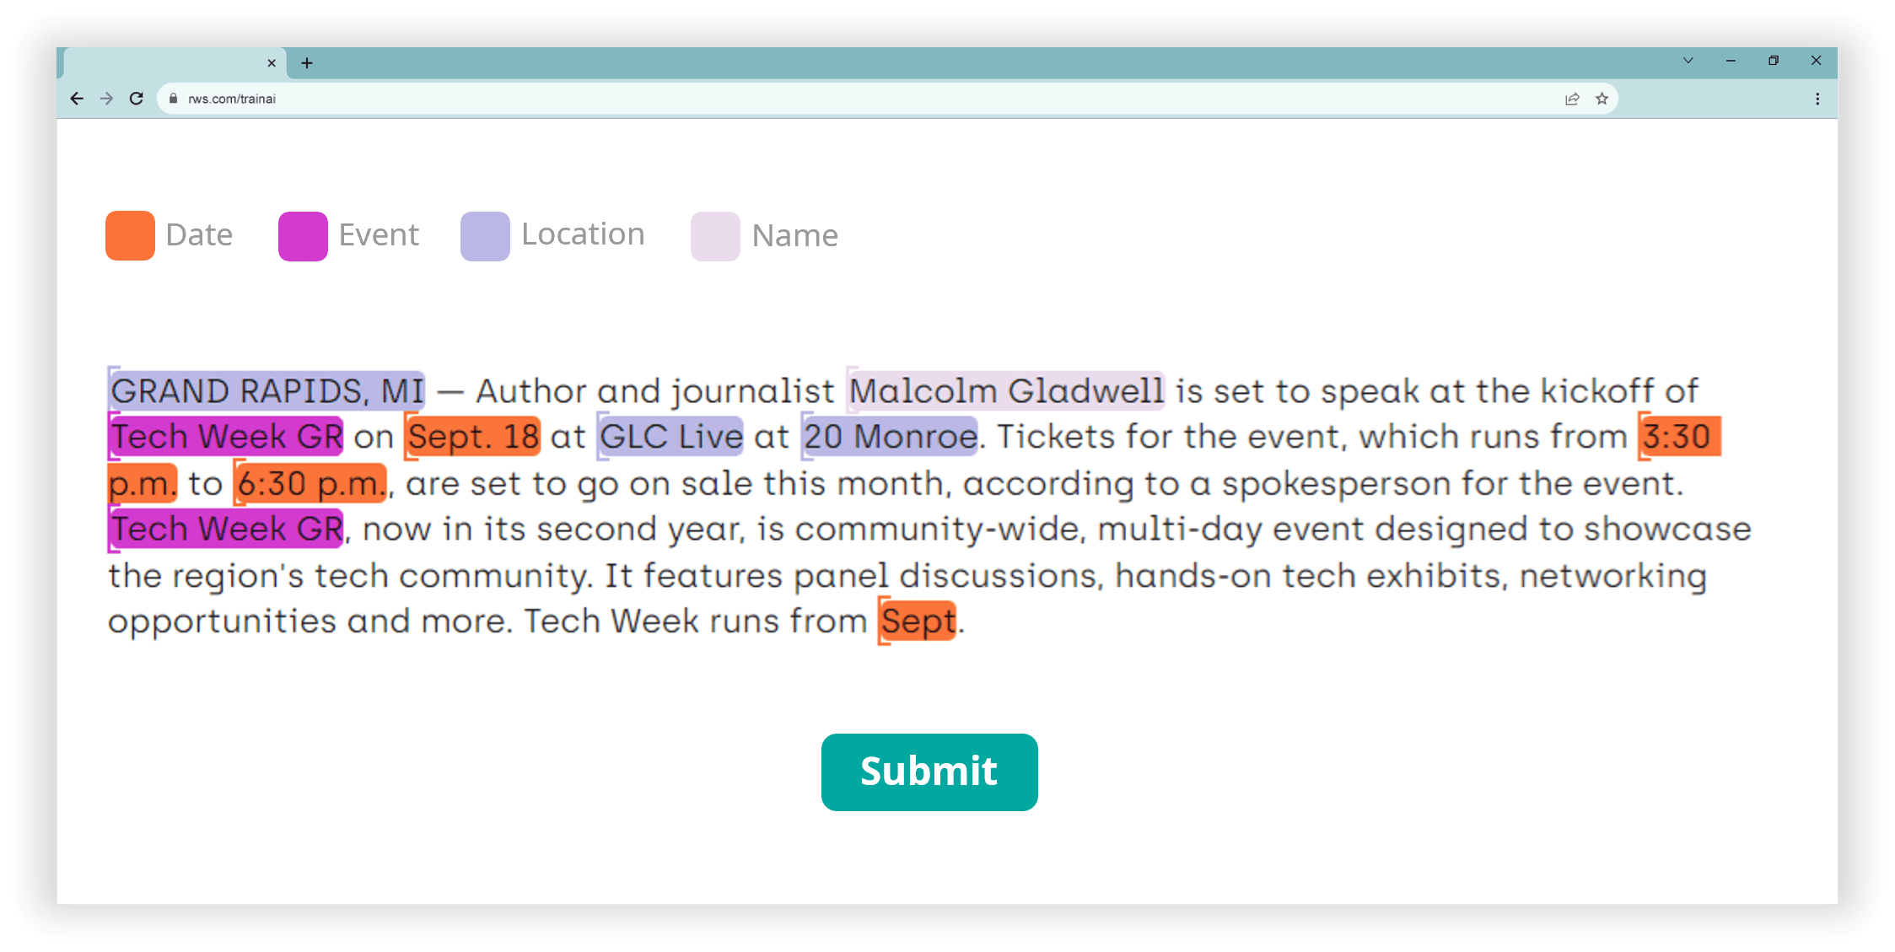Click the highlighted name Malcolm Gladwell
1895x952 pixels.
tap(1006, 391)
